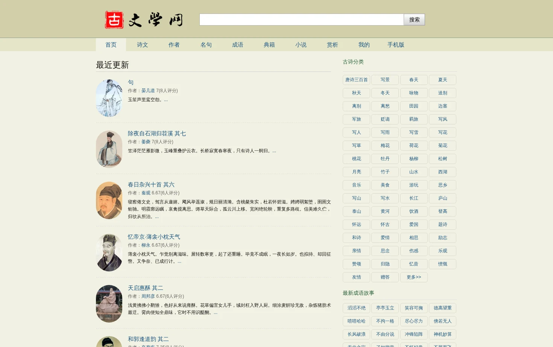Click the 搜索 search button
The width and height of the screenshot is (553, 347).
tap(414, 20)
